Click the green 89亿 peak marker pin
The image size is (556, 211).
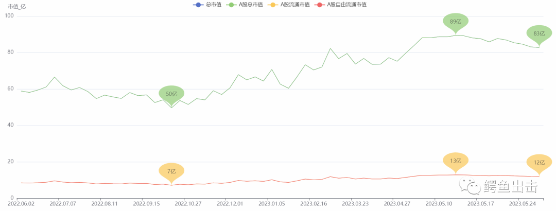coord(456,22)
